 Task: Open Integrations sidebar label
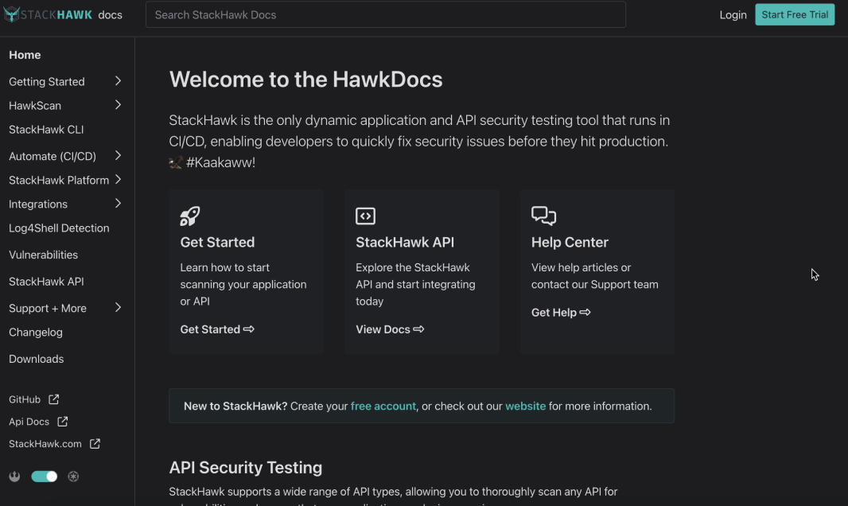[x=38, y=204]
